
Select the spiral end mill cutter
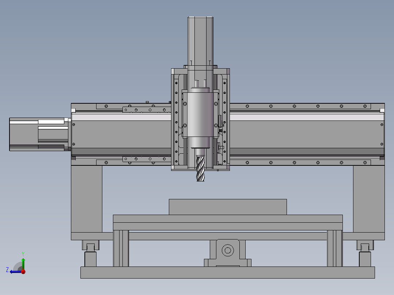tap(200, 168)
